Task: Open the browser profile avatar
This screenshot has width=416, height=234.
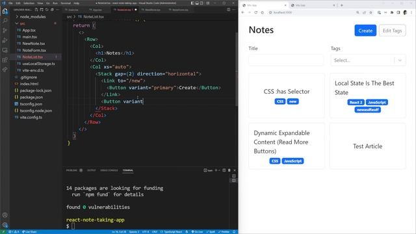Action: tap(405, 12)
